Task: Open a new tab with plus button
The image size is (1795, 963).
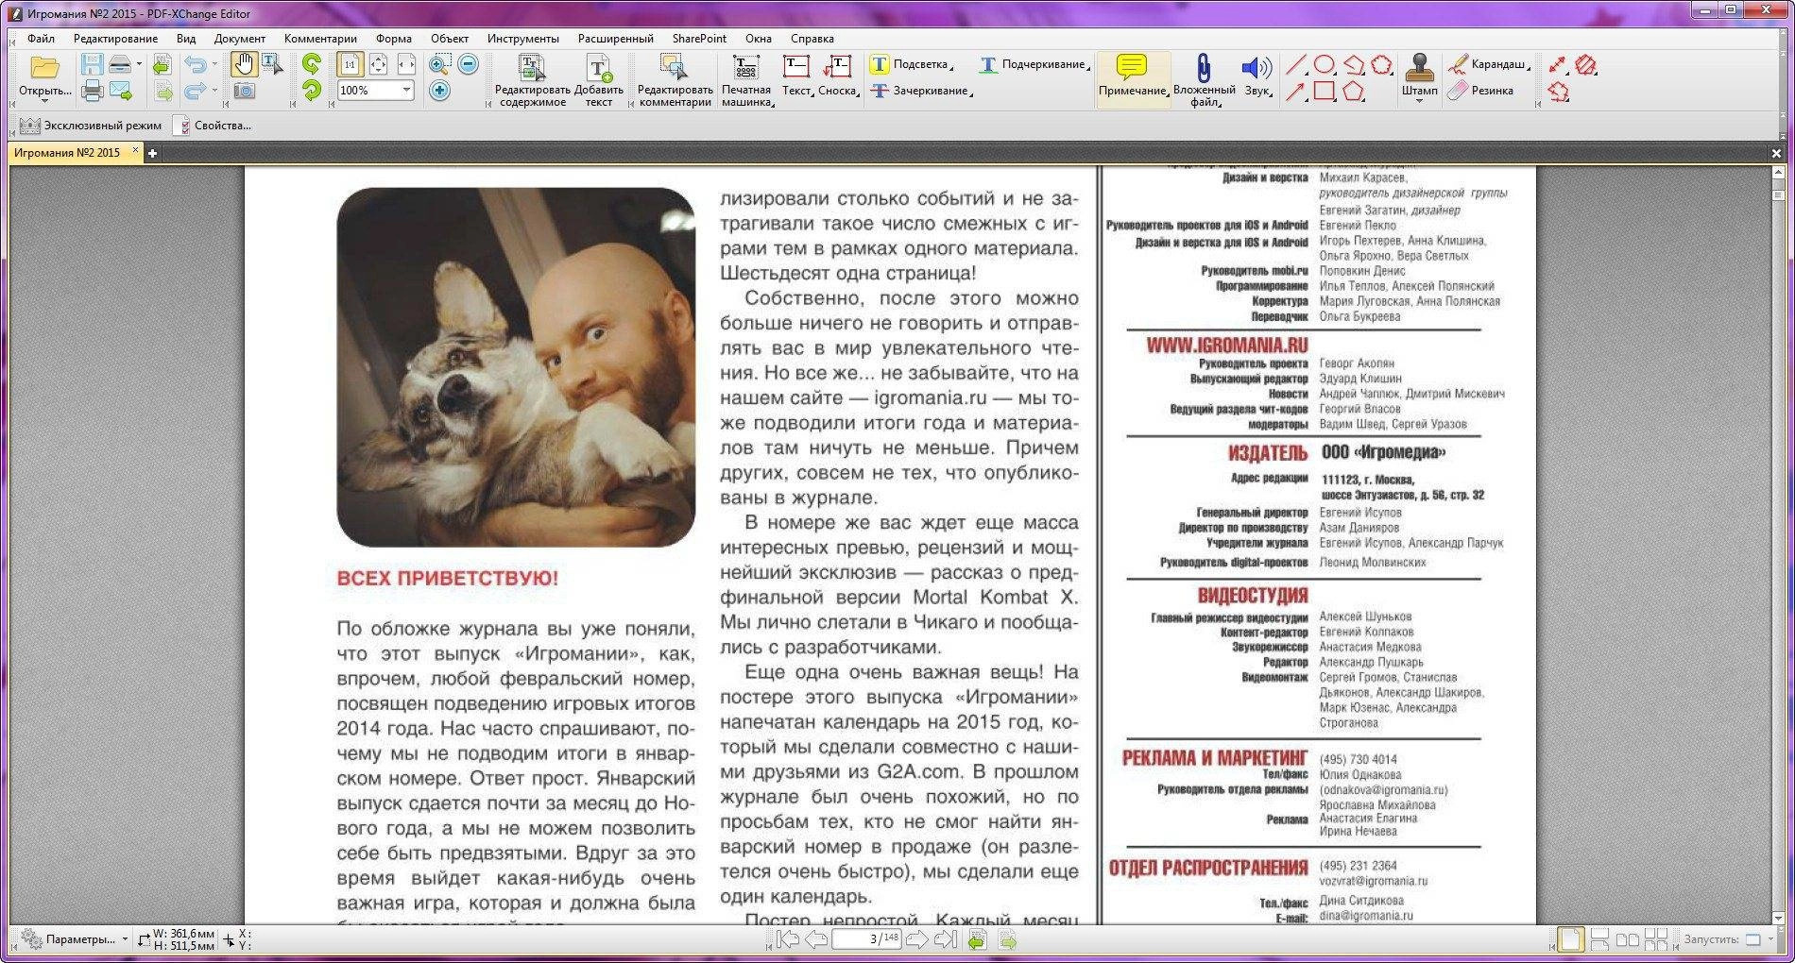Action: tap(152, 153)
